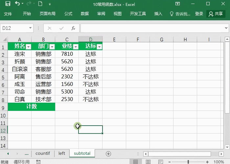Image resolution: width=230 pixels, height=164 pixels.
Task: Select cell containing 运营部
Action: coord(43,84)
